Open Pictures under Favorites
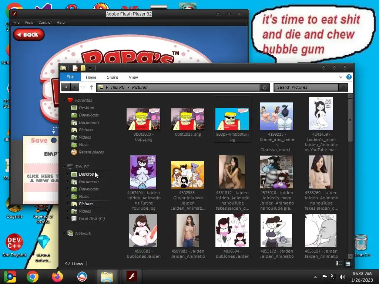Viewport: 379px width, 284px height. (86, 130)
